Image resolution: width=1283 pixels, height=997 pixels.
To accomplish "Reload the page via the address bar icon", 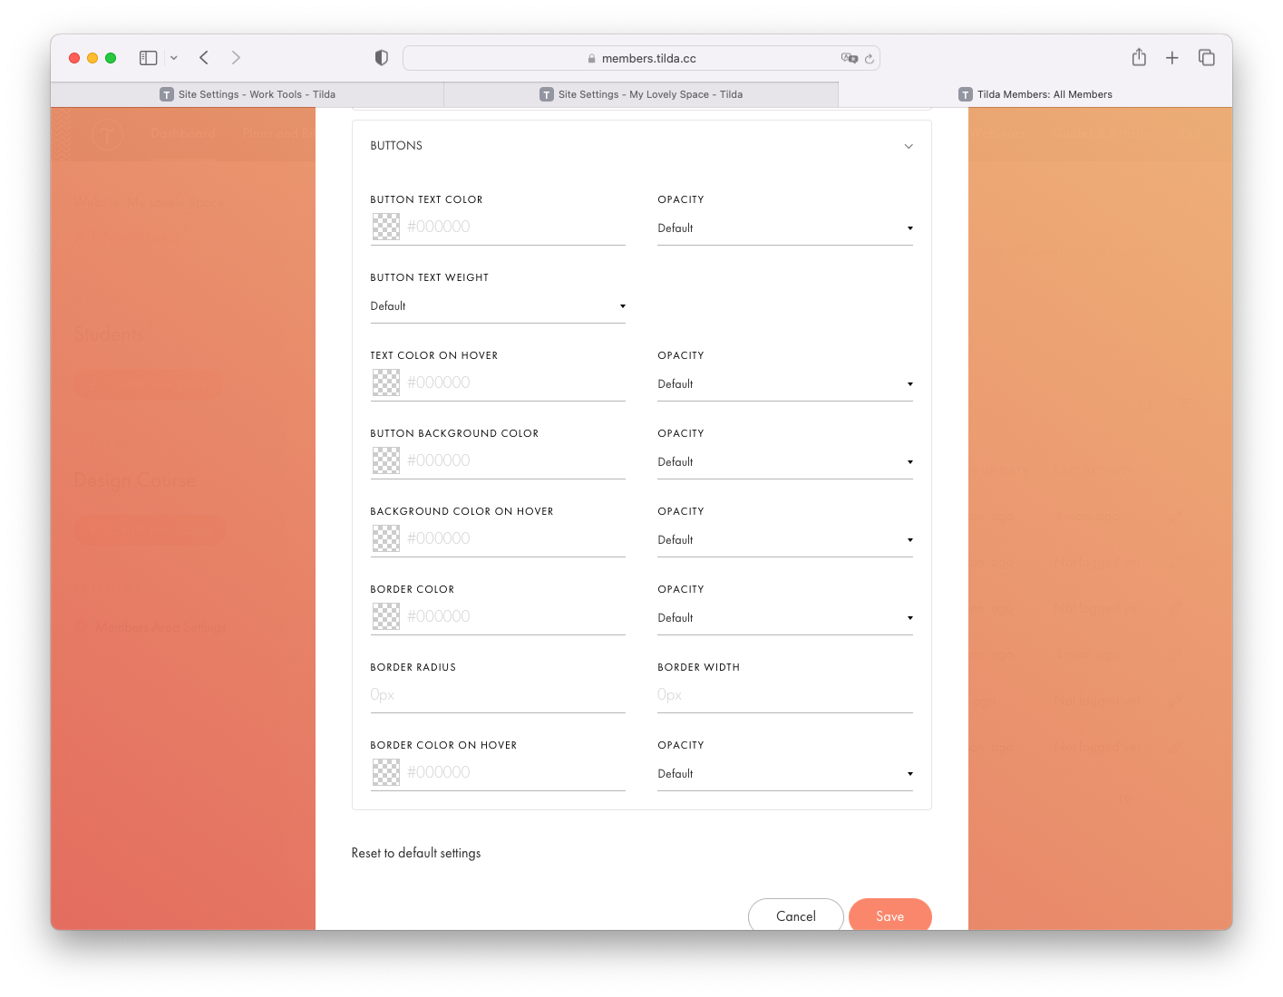I will point(869,57).
